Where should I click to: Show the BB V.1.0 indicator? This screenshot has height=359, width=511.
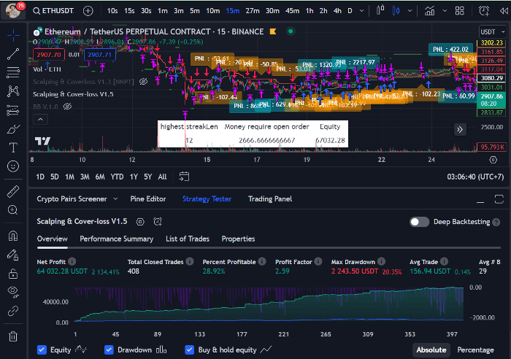coord(67,107)
